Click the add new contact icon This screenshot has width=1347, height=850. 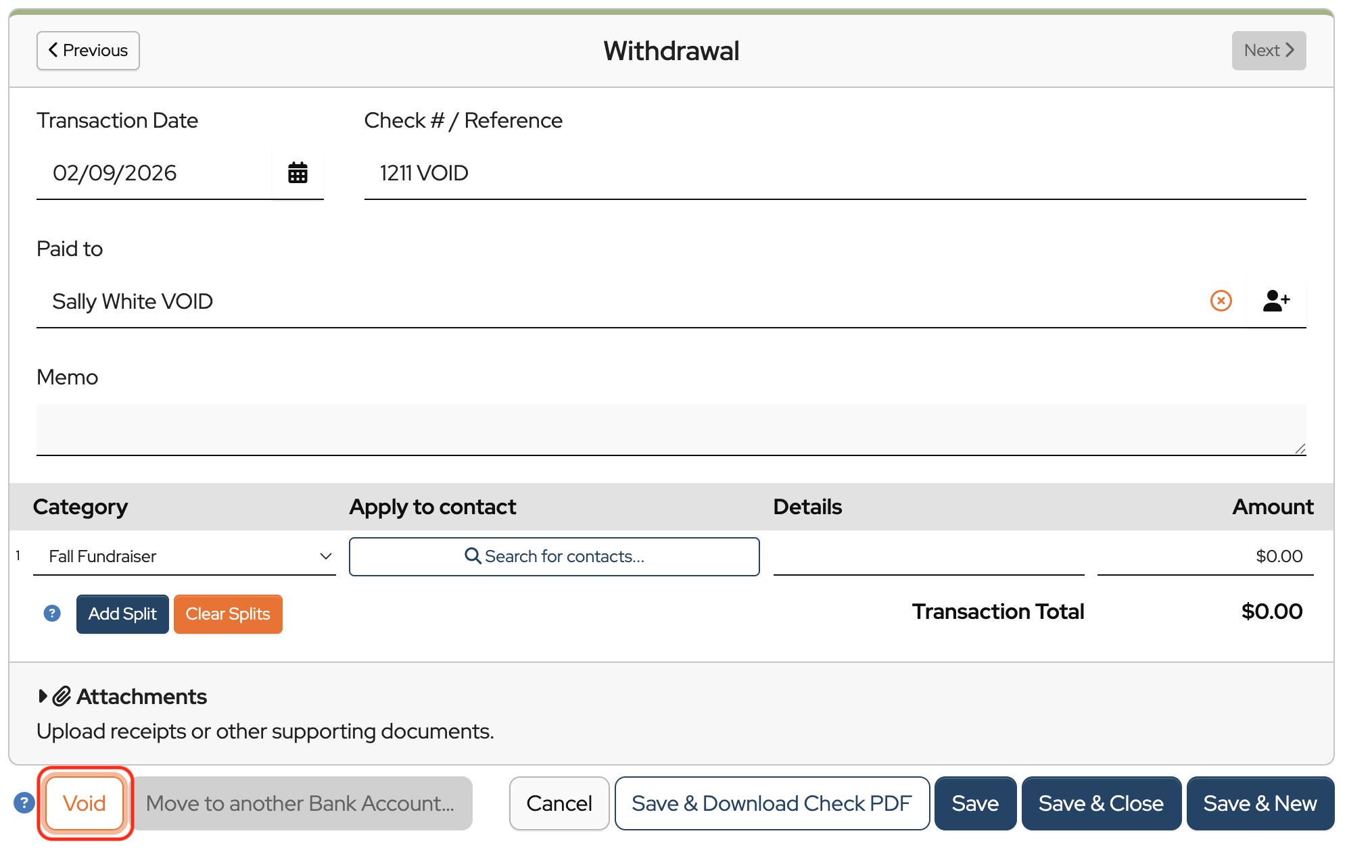(1276, 301)
